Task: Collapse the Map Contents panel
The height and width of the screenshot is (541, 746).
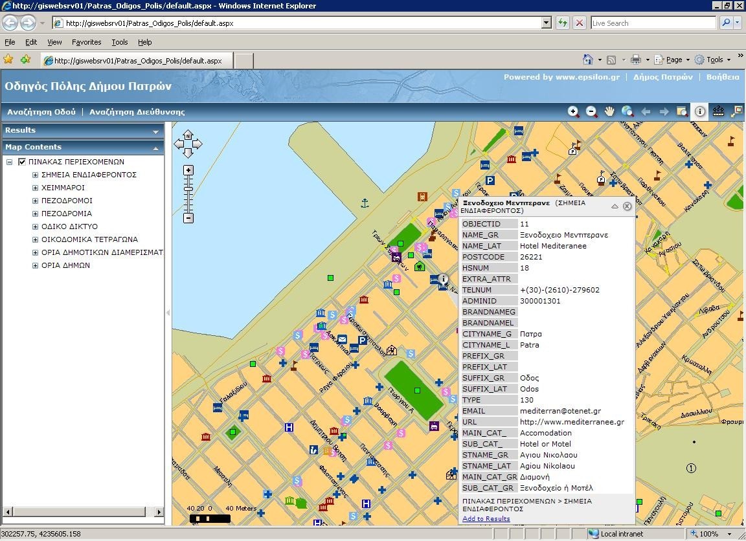Action: (x=155, y=148)
